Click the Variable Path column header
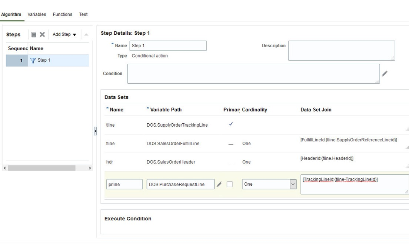This screenshot has width=409, height=244. click(x=166, y=110)
